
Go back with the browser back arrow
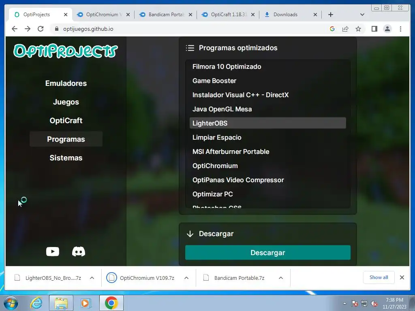tap(15, 29)
